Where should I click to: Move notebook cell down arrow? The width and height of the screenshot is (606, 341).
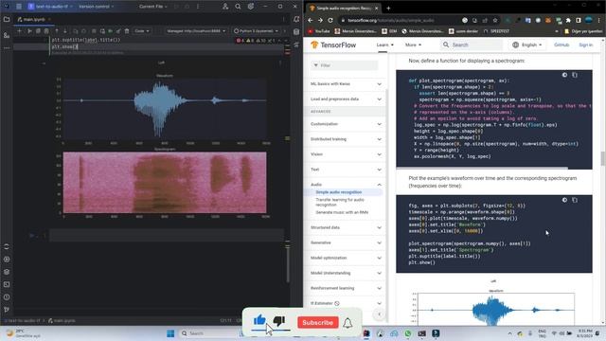point(65,31)
